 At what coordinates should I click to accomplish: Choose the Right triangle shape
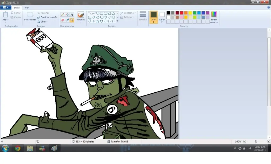[90, 17]
